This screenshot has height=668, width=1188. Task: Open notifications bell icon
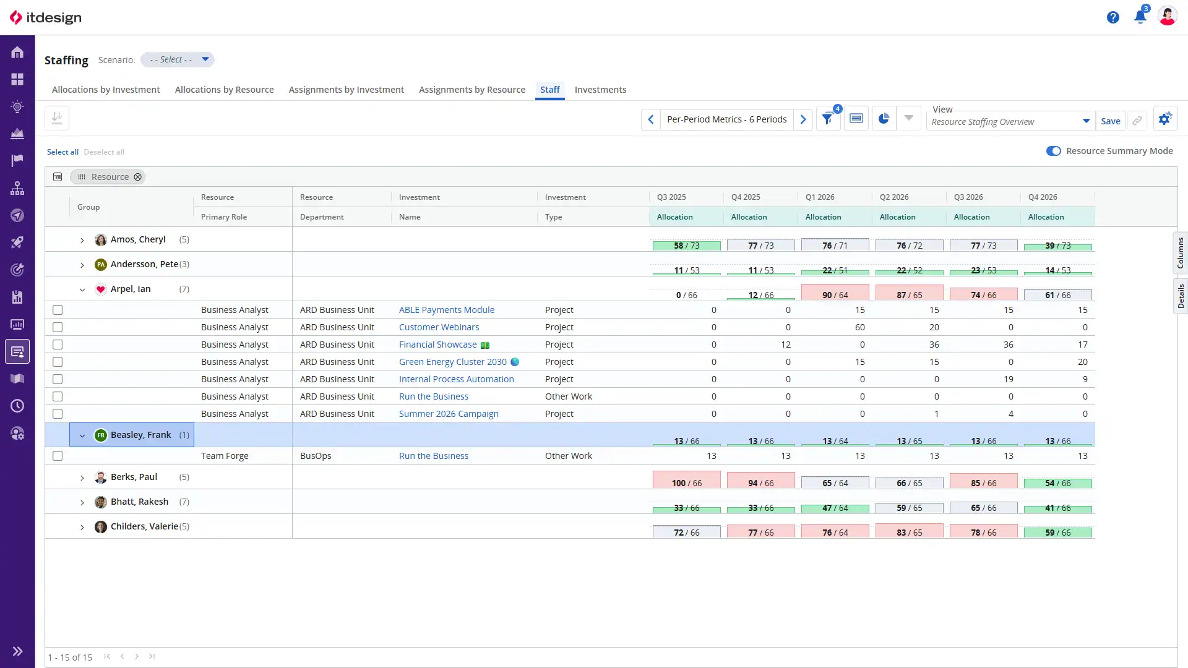[x=1140, y=17]
